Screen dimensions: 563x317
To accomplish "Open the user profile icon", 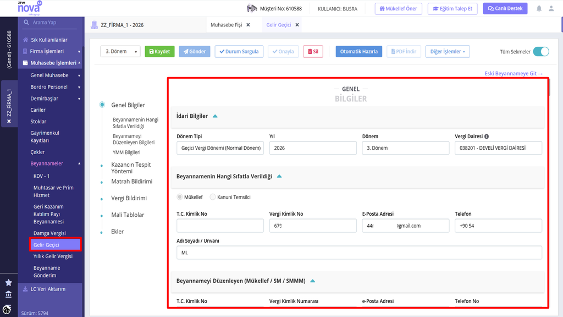I will pyautogui.click(x=551, y=9).
